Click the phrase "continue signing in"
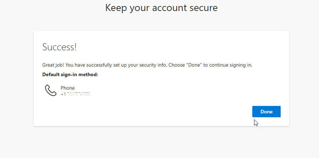319x158 pixels. point(230,65)
